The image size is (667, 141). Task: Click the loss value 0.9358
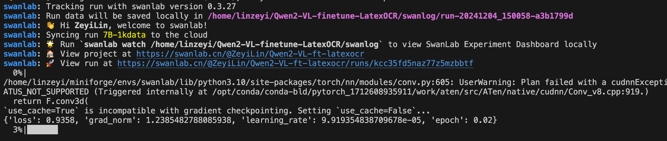pyautogui.click(x=60, y=120)
